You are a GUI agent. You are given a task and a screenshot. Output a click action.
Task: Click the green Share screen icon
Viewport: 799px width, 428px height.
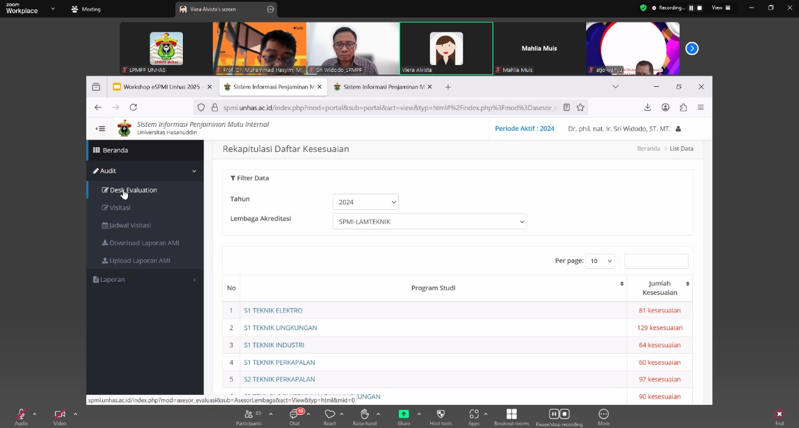[x=404, y=414]
